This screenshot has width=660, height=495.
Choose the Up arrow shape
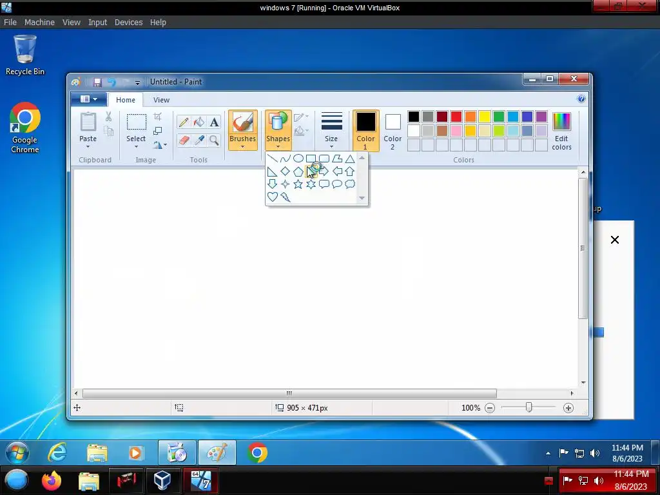[350, 171]
